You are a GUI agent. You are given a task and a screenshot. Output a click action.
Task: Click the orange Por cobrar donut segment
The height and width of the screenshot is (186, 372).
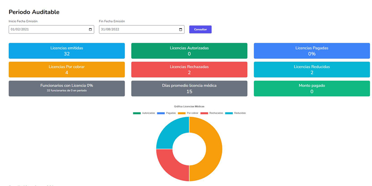pyautogui.click(x=214, y=149)
